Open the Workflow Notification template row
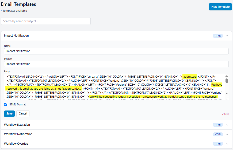 (x=116, y=134)
